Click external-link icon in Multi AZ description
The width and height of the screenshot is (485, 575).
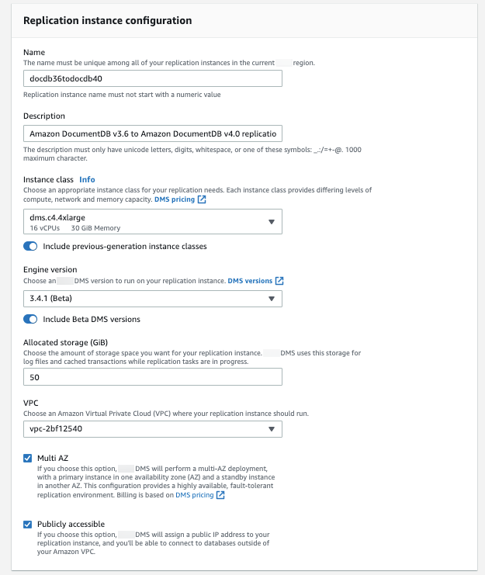click(x=220, y=495)
